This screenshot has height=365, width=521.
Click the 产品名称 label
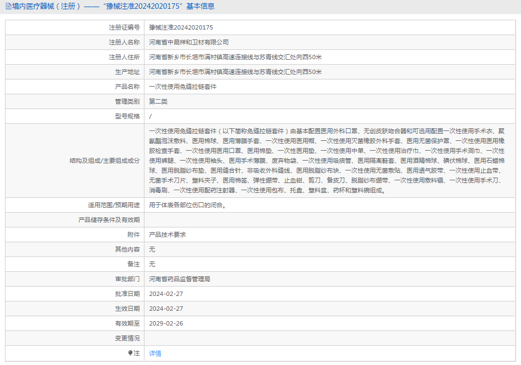click(128, 87)
